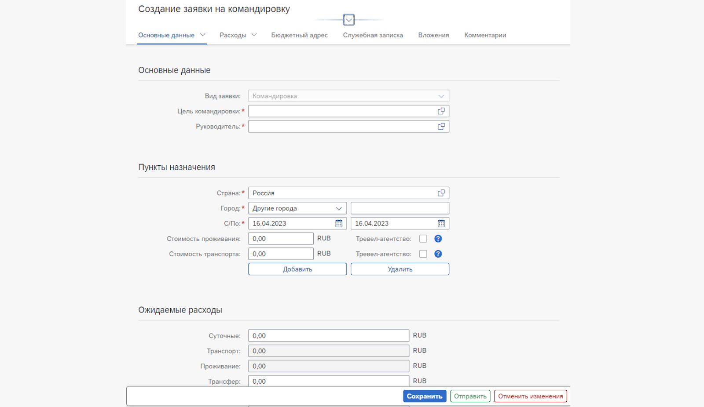Viewport: 704px width, 407px height.
Task: Open calendar picker for start date
Action: click(339, 224)
